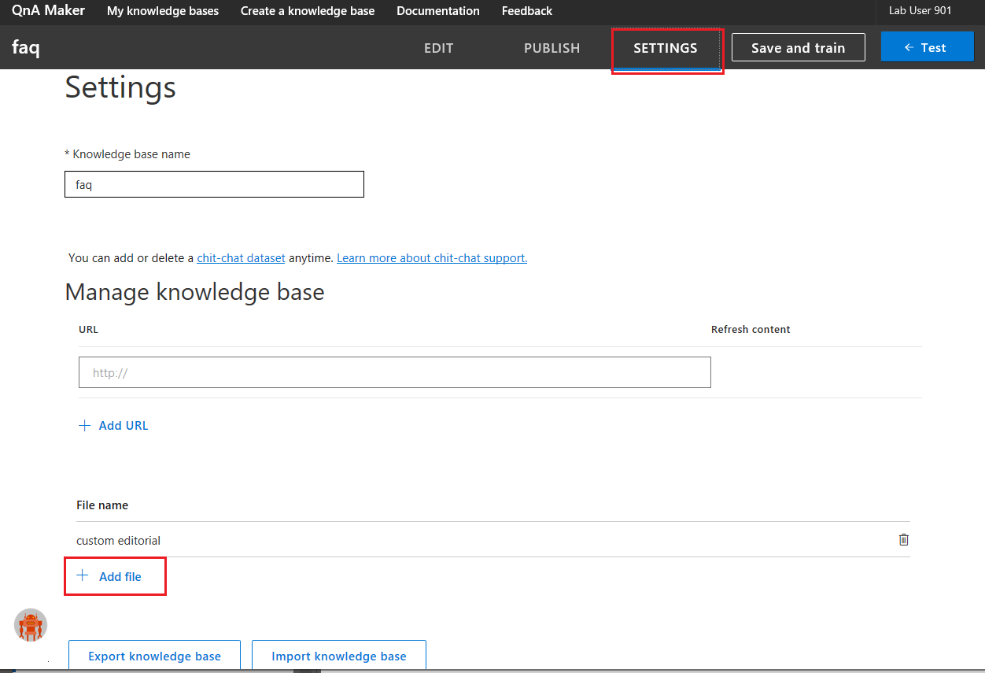Click the faq knowledge base title
Viewport: 985px width, 673px height.
[x=26, y=48]
